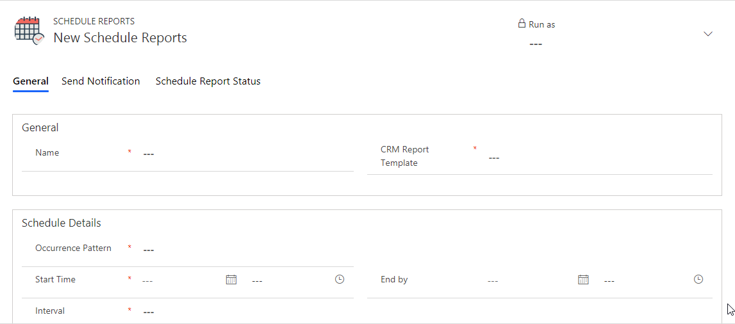Click the Interval field value
Image resolution: width=735 pixels, height=324 pixels.
click(x=246, y=312)
